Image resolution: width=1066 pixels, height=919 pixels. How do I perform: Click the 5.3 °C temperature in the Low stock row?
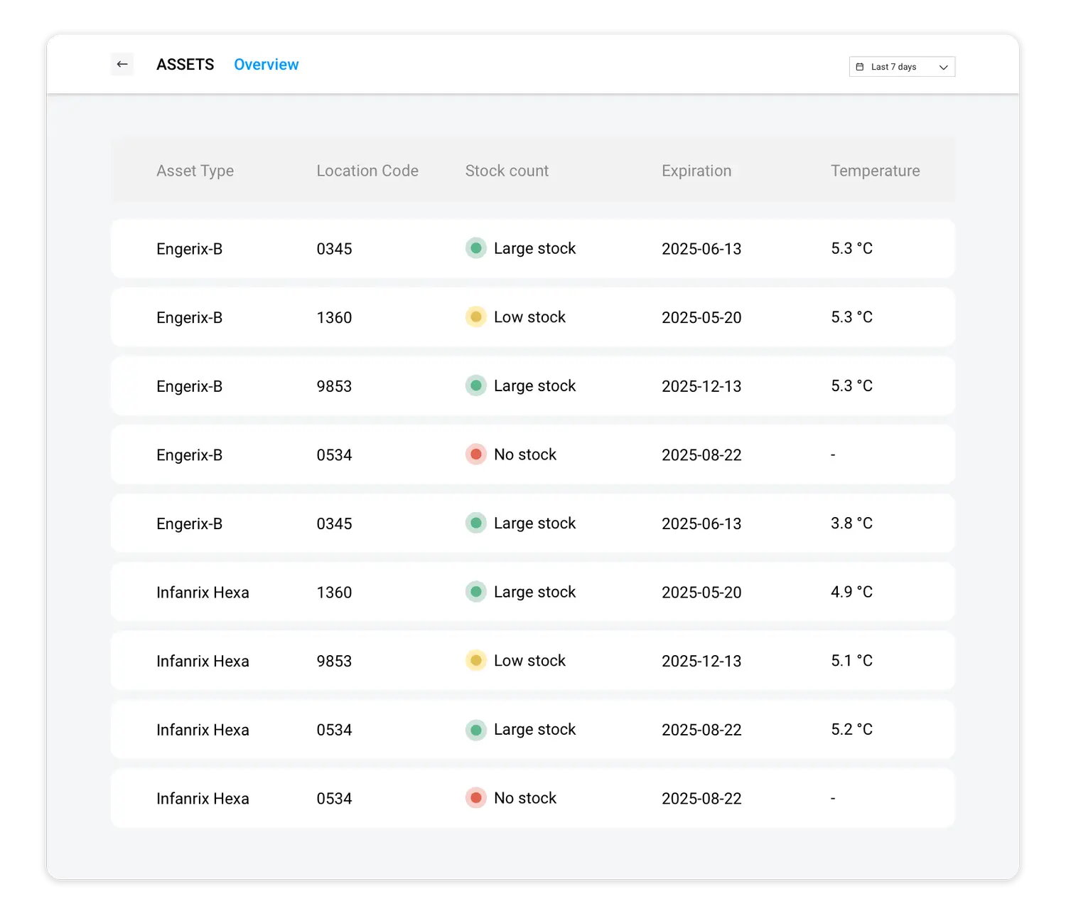[851, 317]
